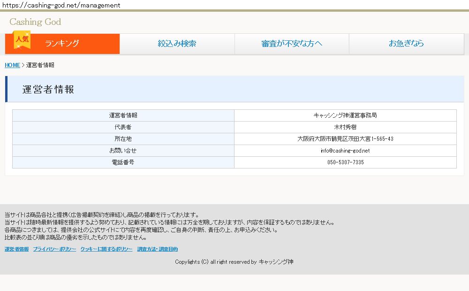469x291 pixels.
Task: Open the 審査が不安な方へ tab
Action: (x=292, y=44)
